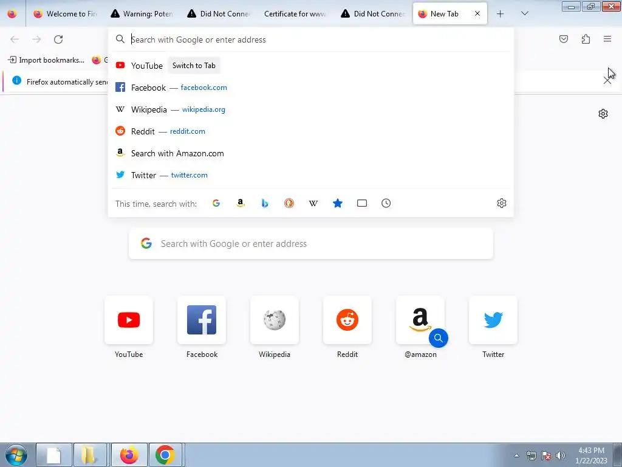Click Firefox taskbar icon
This screenshot has height=467, width=622.
129,455
